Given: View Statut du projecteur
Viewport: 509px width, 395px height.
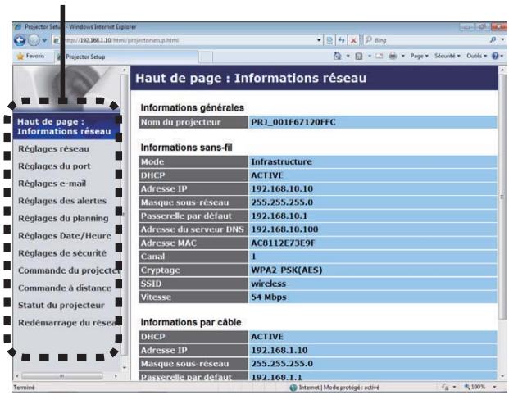Looking at the screenshot, I should point(61,306).
